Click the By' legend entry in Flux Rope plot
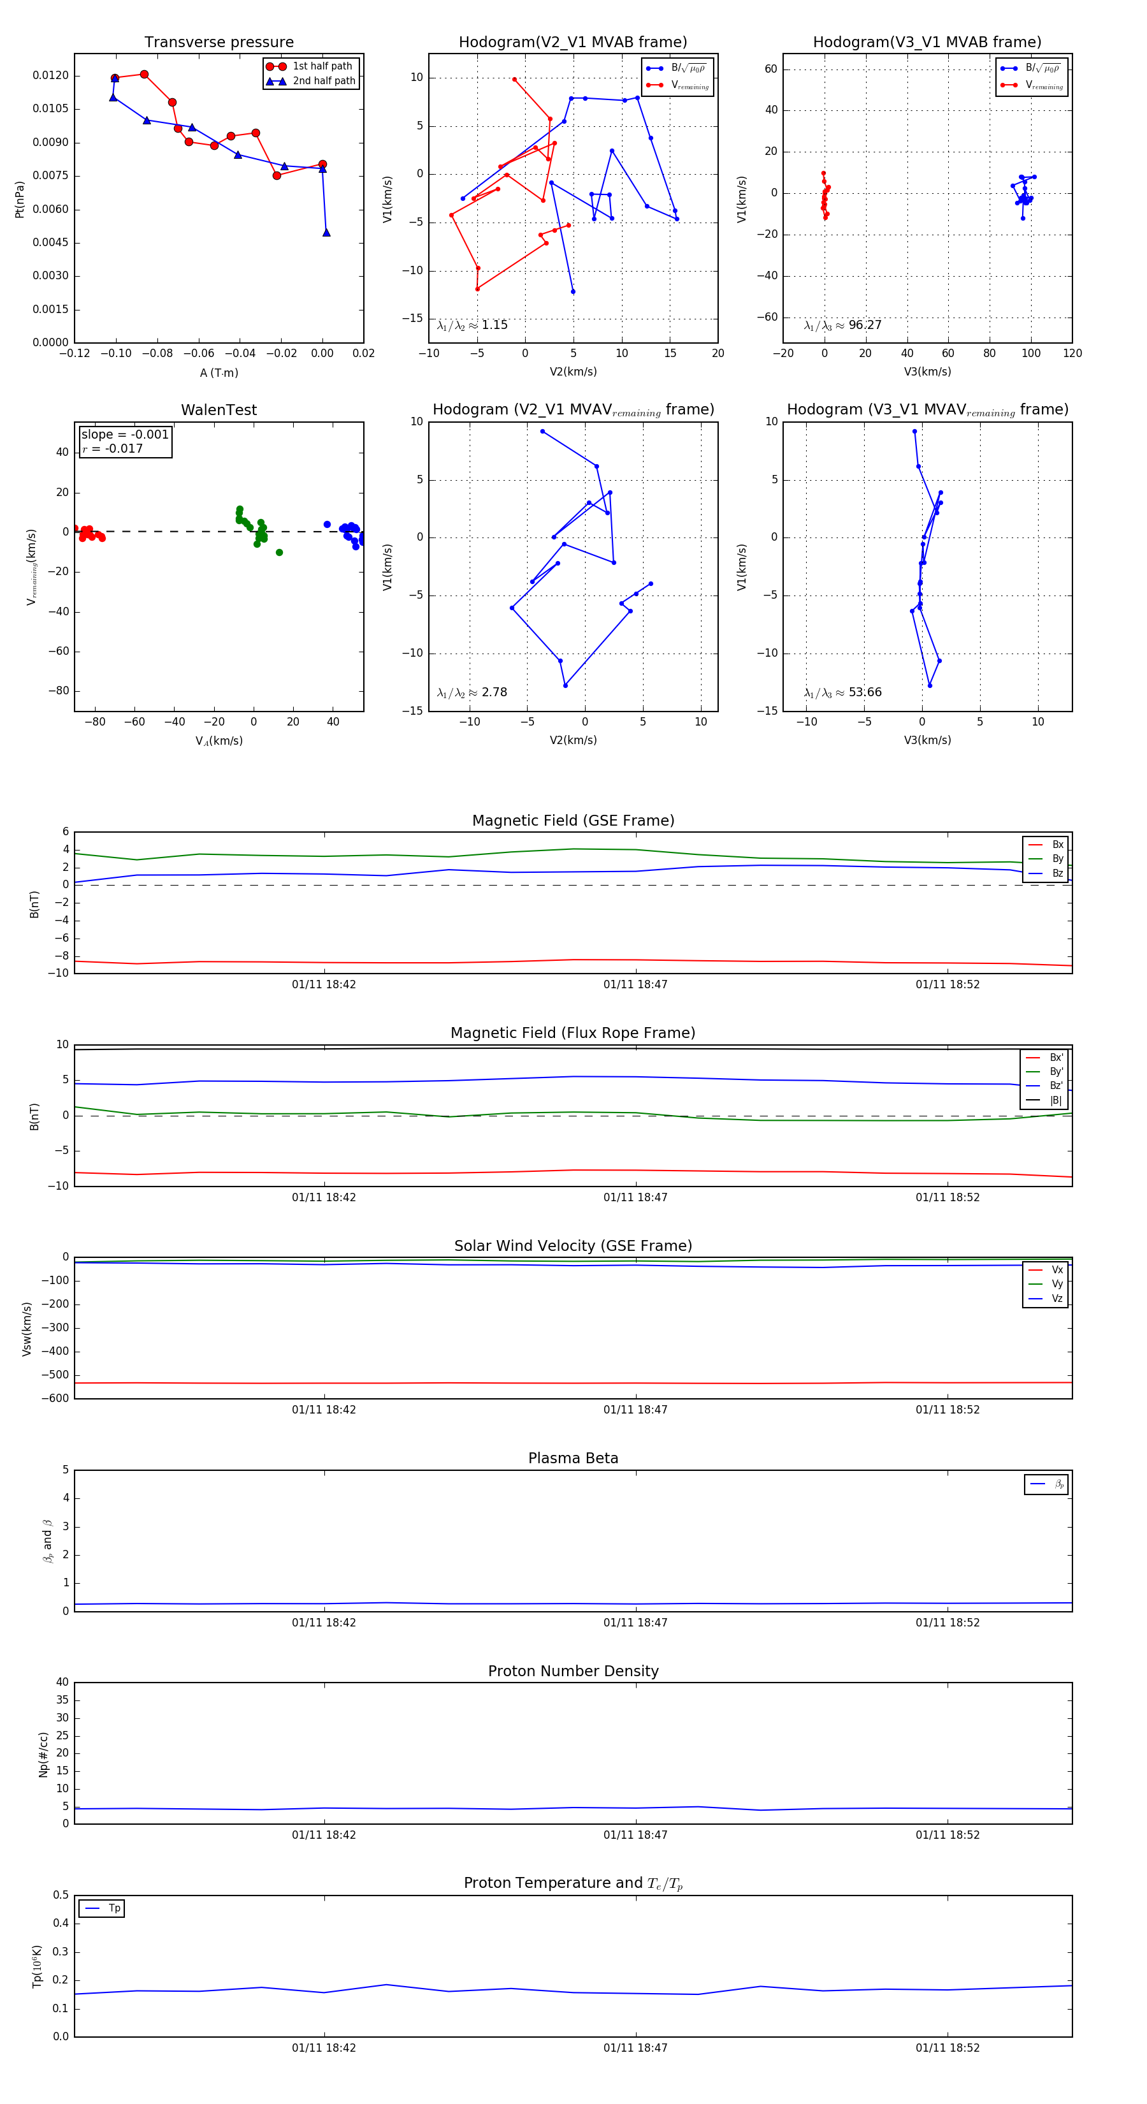The width and height of the screenshot is (1147, 2104). [x=1044, y=1072]
